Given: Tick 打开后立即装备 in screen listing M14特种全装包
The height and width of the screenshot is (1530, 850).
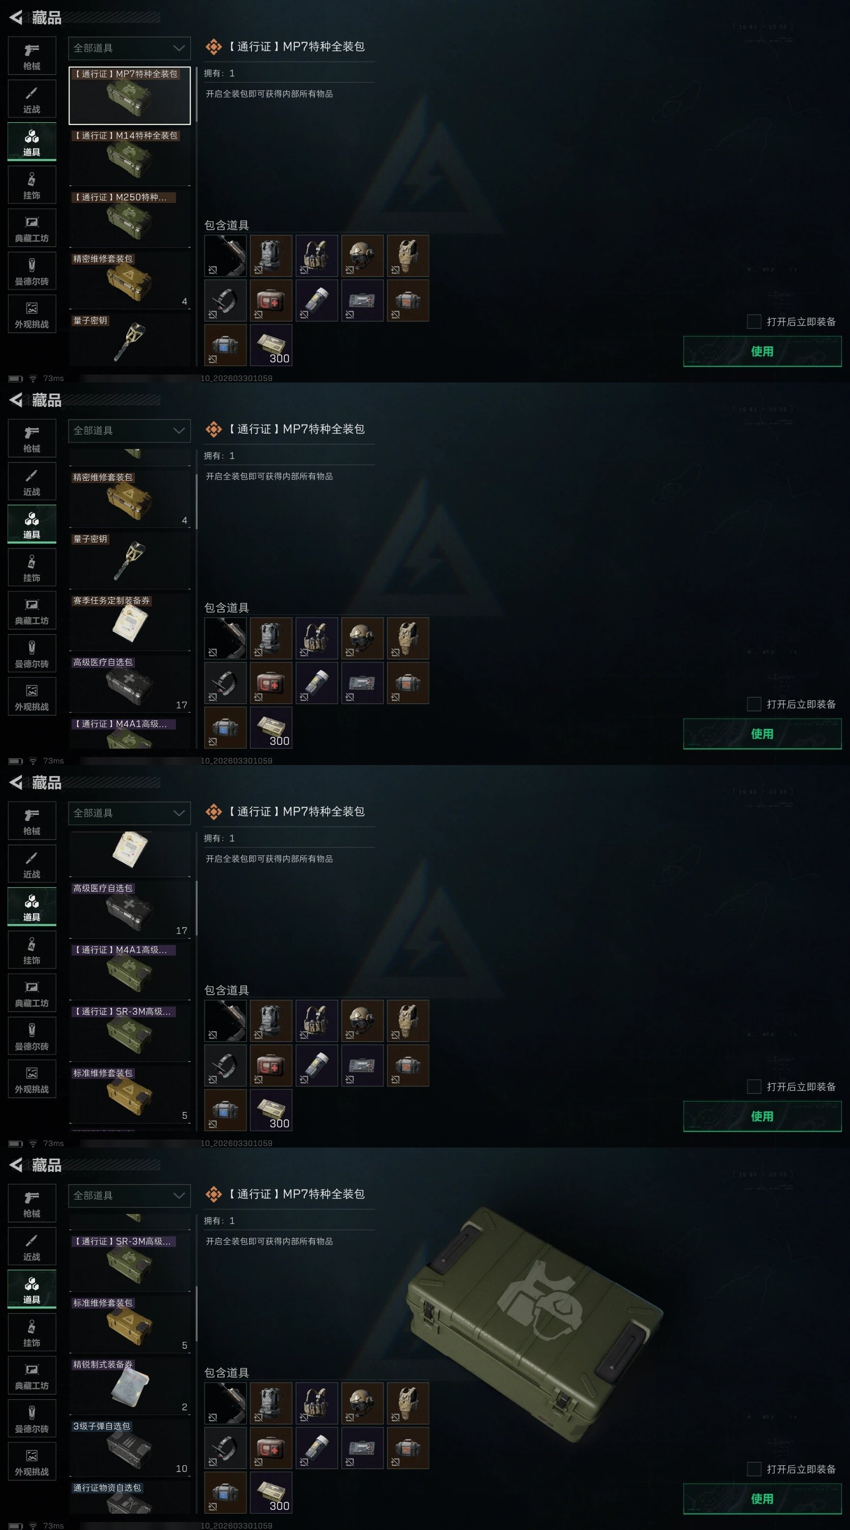Looking at the screenshot, I should [754, 321].
